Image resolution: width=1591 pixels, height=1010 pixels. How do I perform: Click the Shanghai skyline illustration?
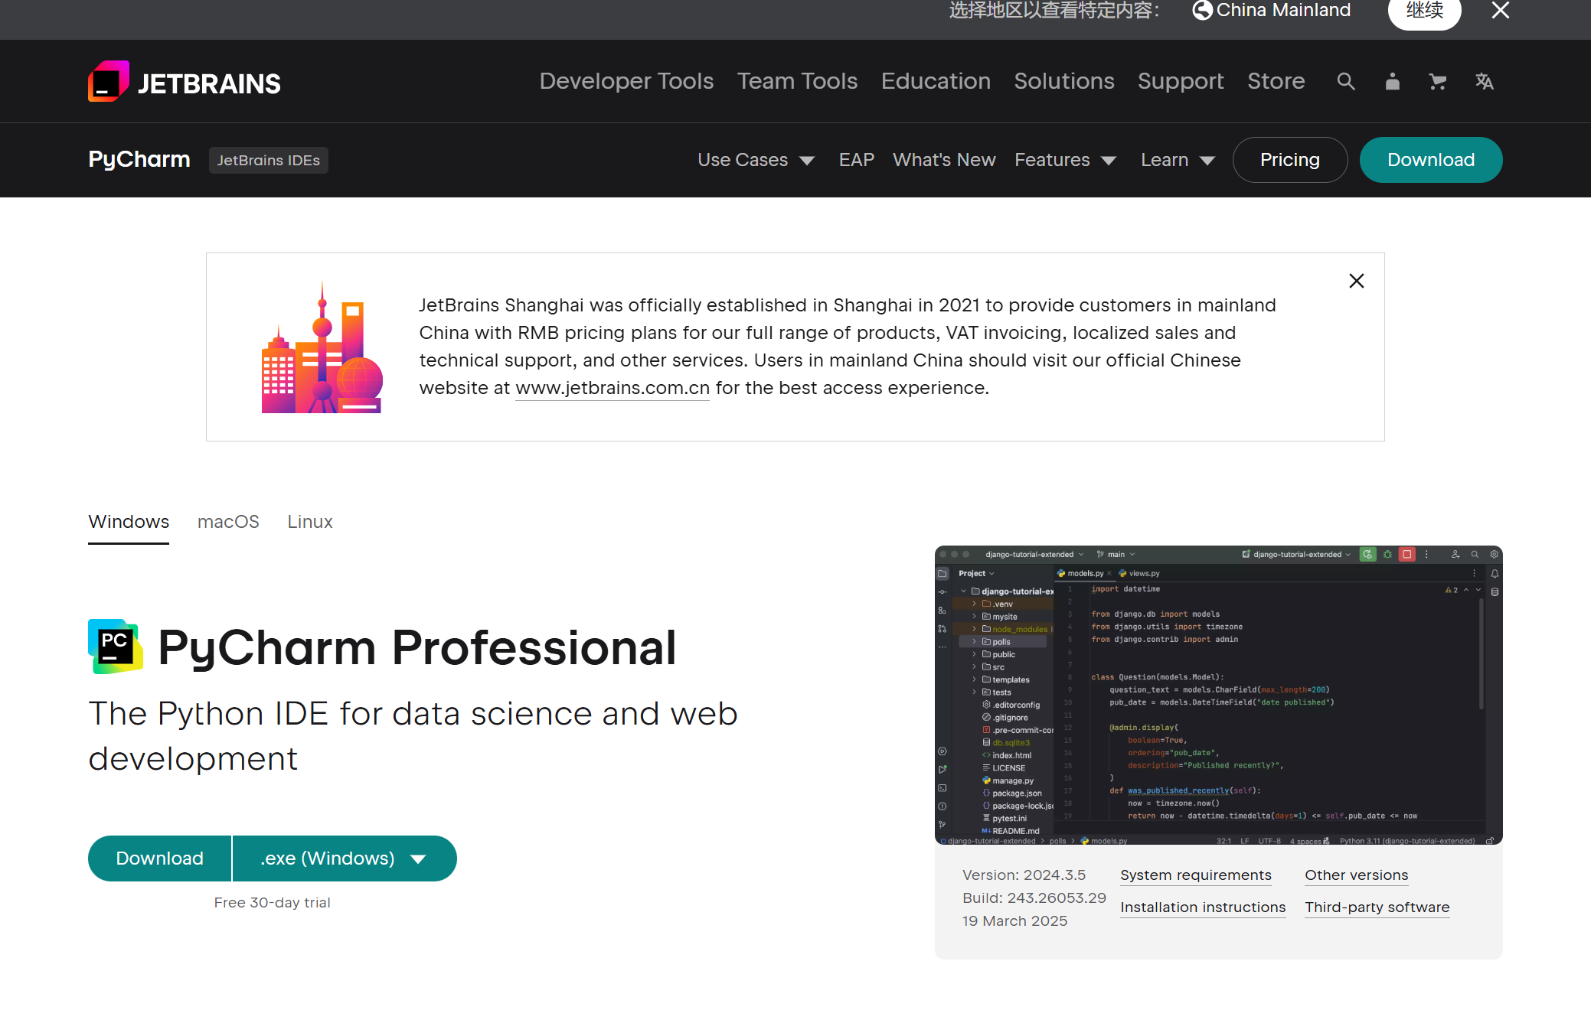(322, 347)
